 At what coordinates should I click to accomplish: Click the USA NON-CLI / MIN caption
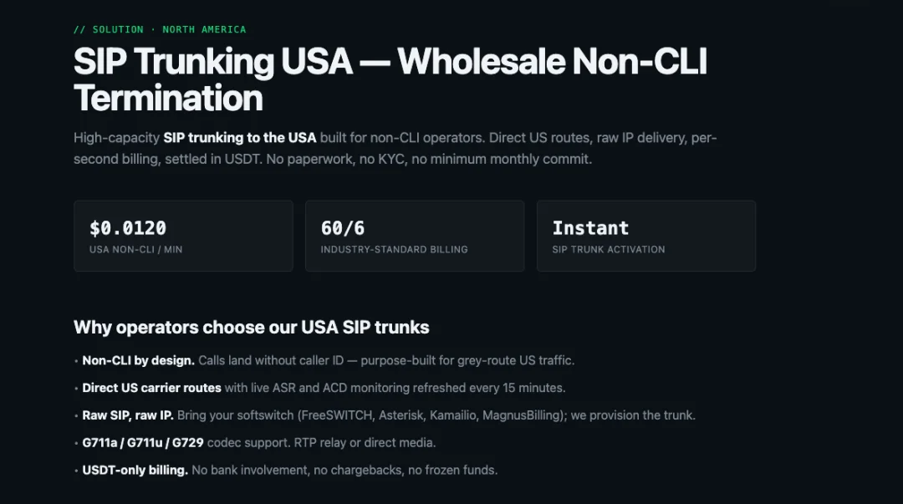point(136,249)
